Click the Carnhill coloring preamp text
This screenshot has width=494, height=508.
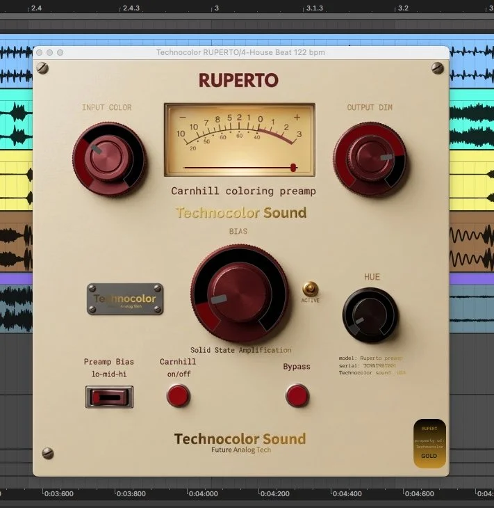click(243, 191)
